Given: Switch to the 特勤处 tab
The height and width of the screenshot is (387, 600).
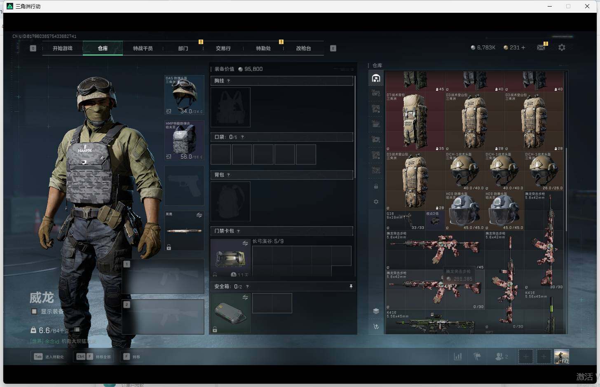Looking at the screenshot, I should (263, 48).
